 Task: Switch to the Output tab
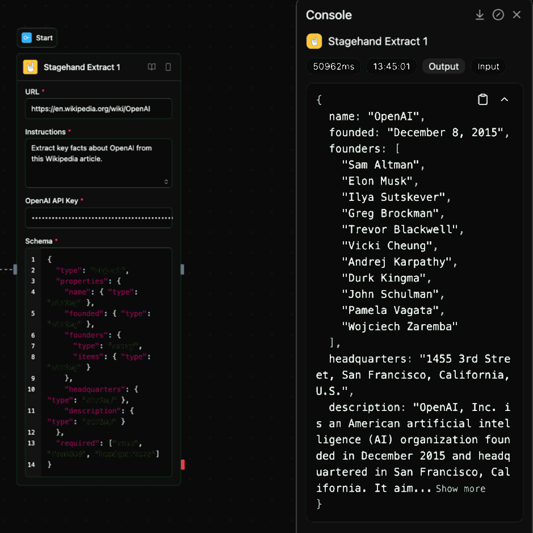(x=443, y=66)
